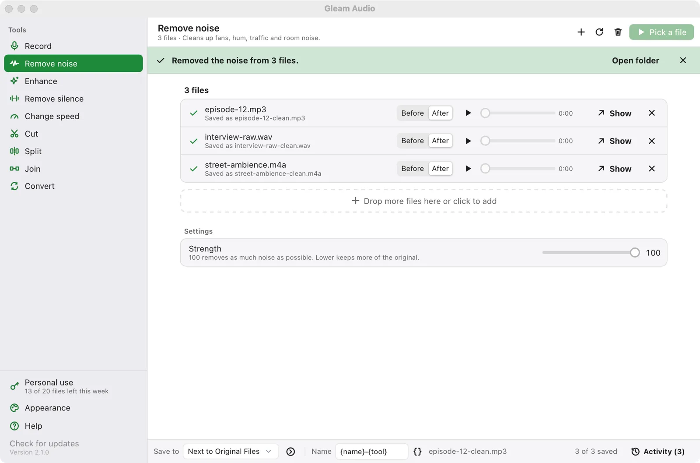The width and height of the screenshot is (700, 463).
Task: Play street-ambience.m4a preview
Action: [x=468, y=169]
